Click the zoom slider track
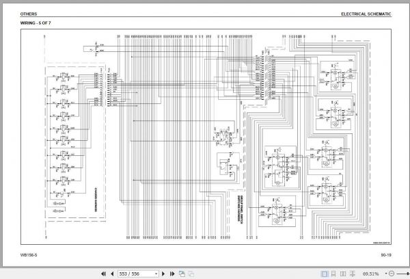This screenshot has width=410, height=279. (x=403, y=274)
